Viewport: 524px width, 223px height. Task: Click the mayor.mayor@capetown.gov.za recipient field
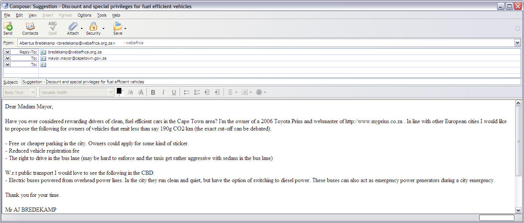tap(280, 58)
